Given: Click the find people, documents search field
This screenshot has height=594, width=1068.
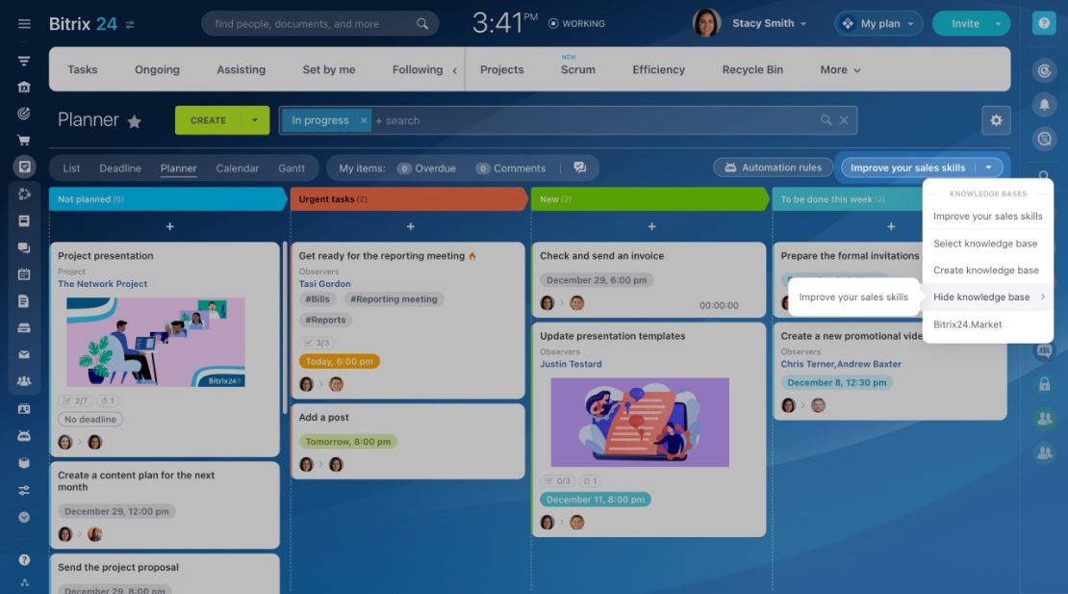Looking at the screenshot, I should pos(320,24).
